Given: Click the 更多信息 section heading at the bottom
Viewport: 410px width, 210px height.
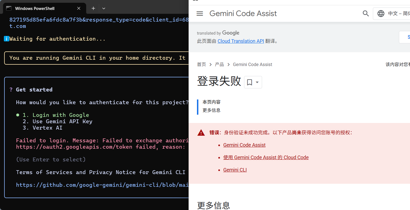Looking at the screenshot, I should [x=214, y=206].
